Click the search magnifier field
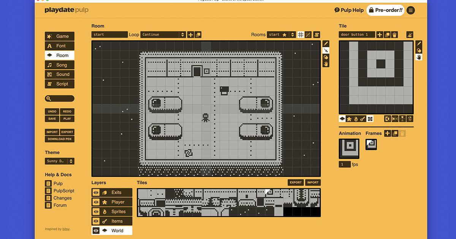Image resolution: width=456 pixels, height=239 pixels. (60, 99)
